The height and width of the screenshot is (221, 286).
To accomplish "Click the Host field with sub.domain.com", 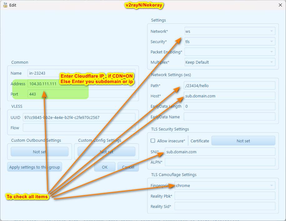I will coord(229,96).
